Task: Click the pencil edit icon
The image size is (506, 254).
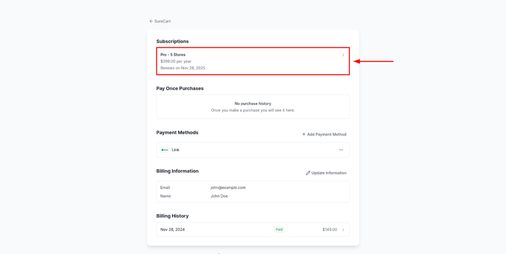Action: coord(308,173)
